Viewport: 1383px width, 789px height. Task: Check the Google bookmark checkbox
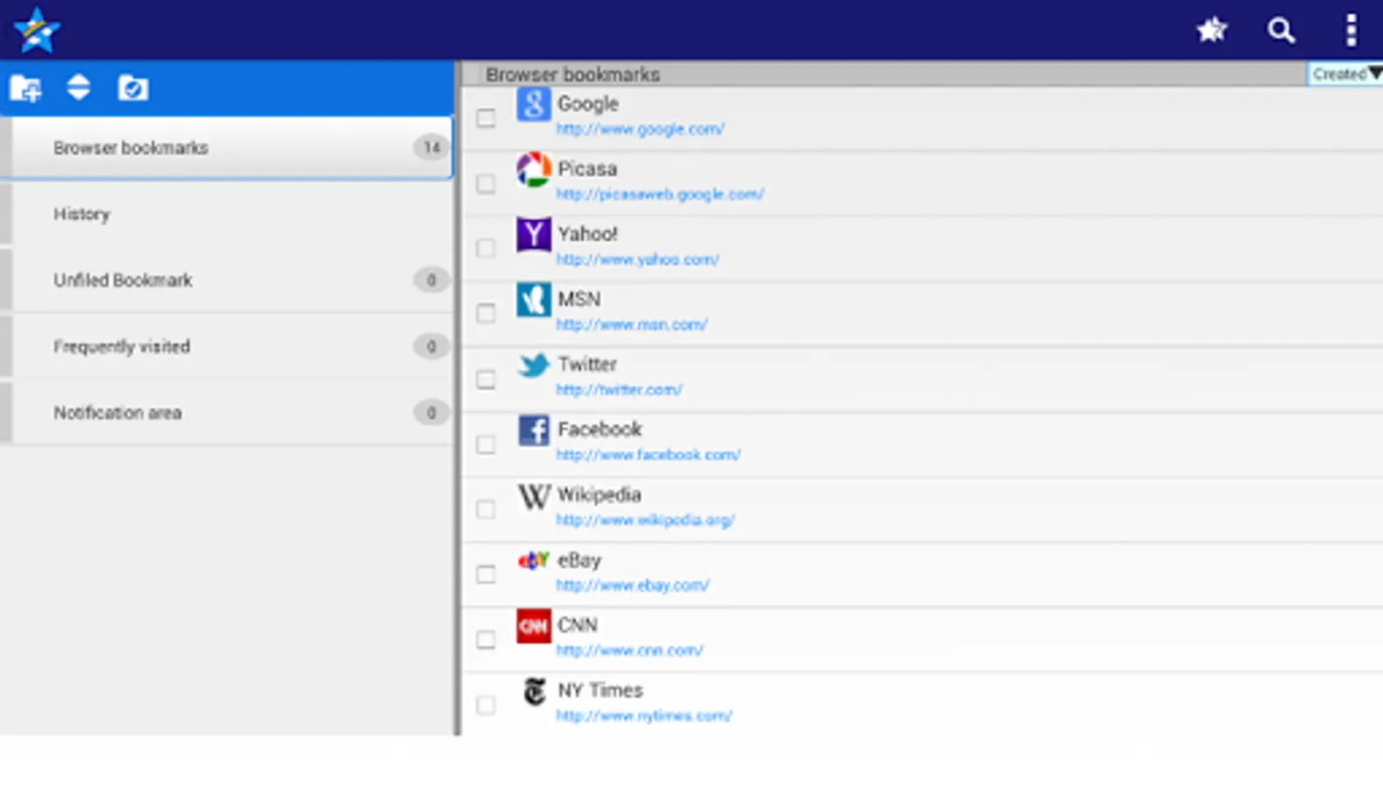(x=486, y=117)
